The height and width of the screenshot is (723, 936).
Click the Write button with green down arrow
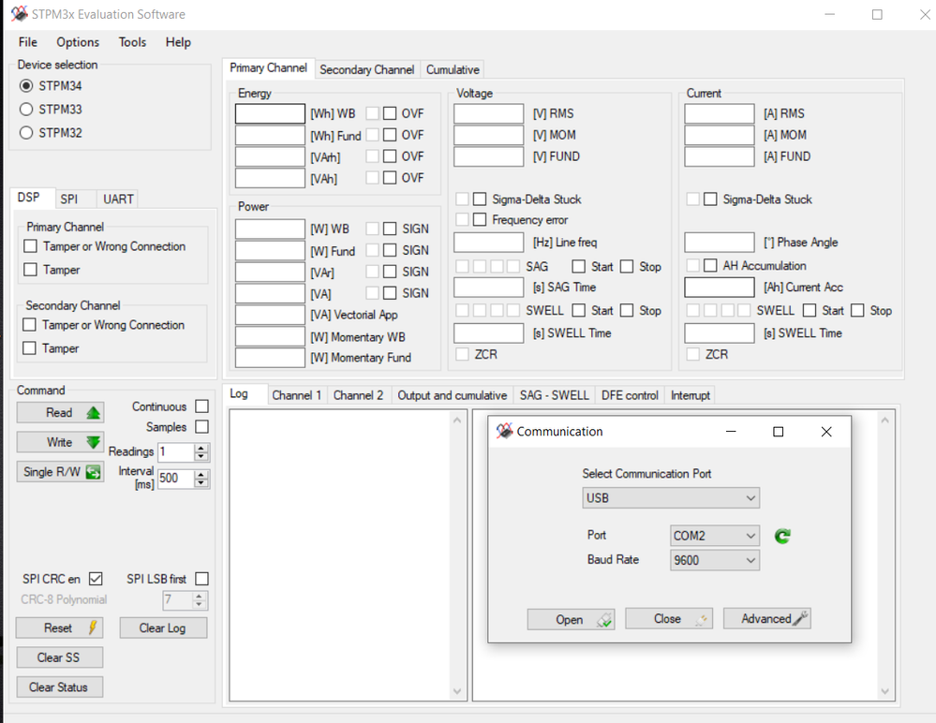60,442
